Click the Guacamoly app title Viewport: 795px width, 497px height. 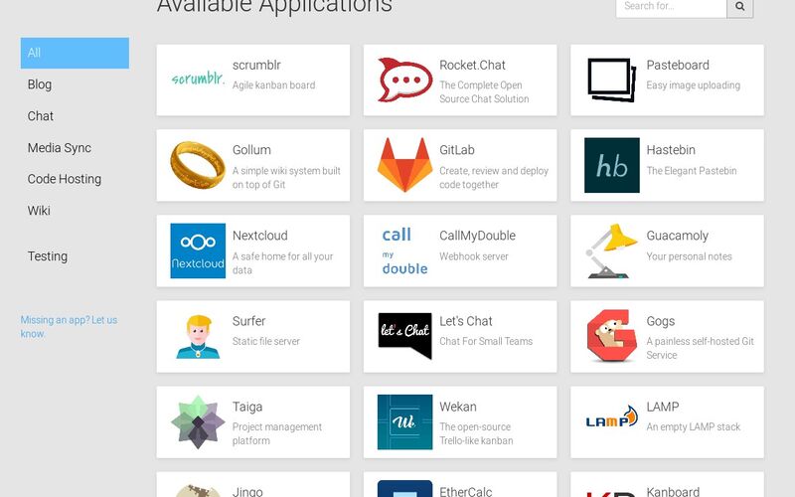click(x=677, y=236)
